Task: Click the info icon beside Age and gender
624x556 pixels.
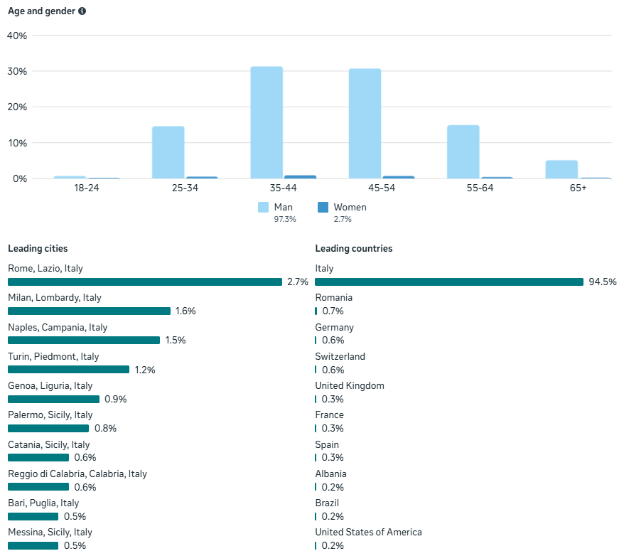Action: 82,11
